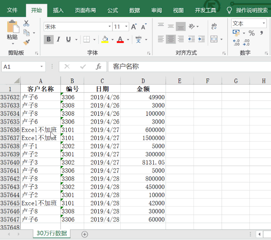Select the cell containing 8131.05
Viewport: 271px width, 240px height.
(x=143, y=162)
